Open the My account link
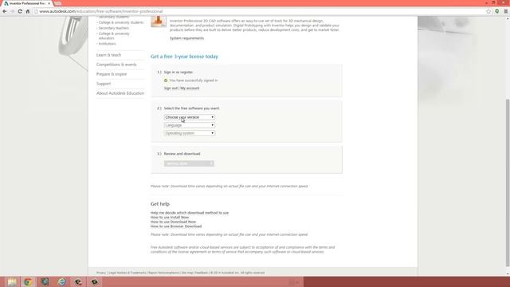Screen dimensions: 510x287 pos(190,88)
